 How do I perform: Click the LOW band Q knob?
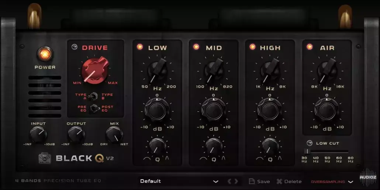[158, 146]
